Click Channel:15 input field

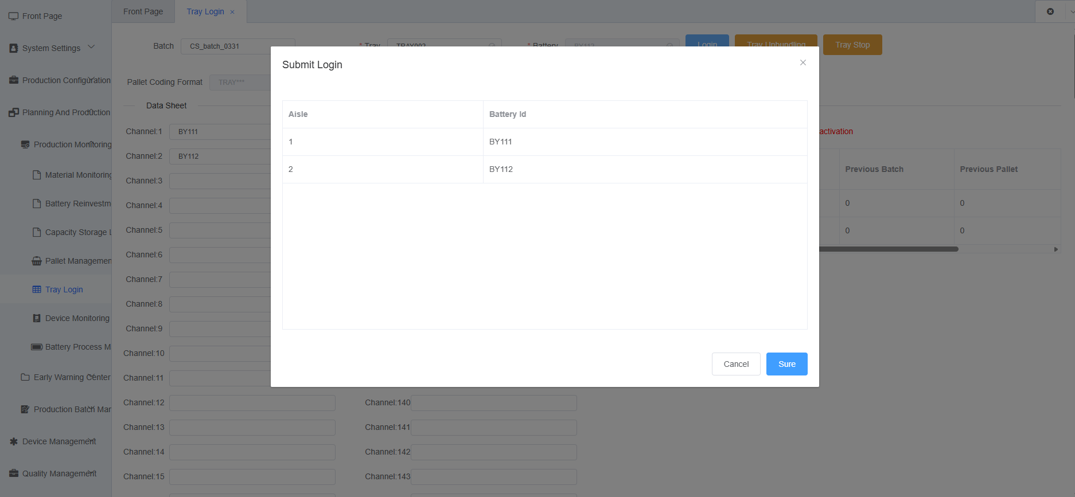coord(252,477)
